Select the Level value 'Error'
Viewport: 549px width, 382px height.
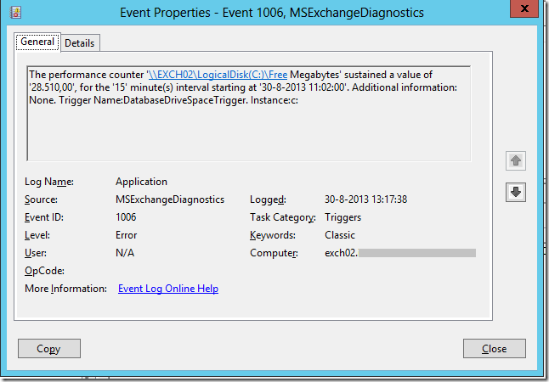point(126,235)
